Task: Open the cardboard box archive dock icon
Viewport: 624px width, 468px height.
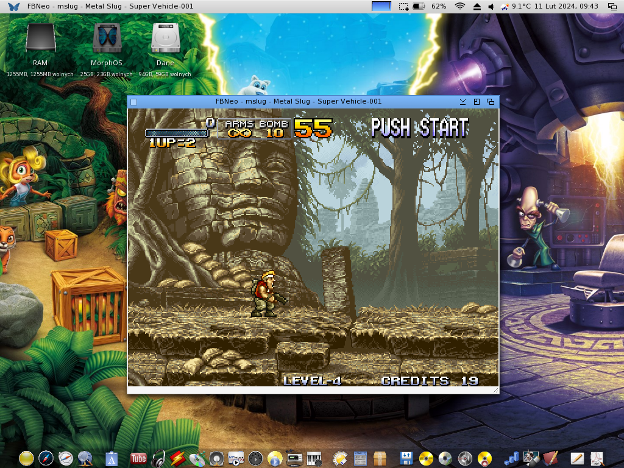Action: coord(380,458)
